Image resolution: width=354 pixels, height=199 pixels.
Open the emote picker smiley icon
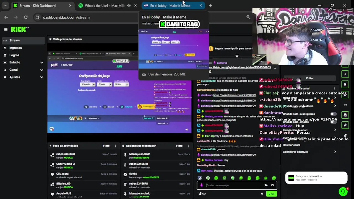(x=272, y=185)
